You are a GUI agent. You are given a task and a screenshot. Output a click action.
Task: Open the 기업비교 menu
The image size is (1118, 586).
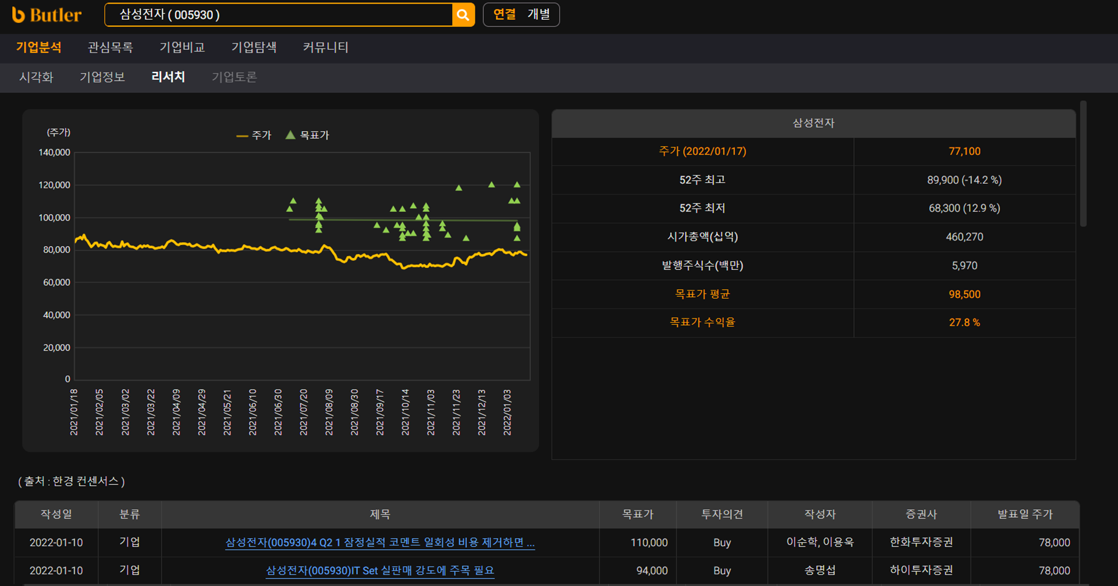pyautogui.click(x=182, y=47)
